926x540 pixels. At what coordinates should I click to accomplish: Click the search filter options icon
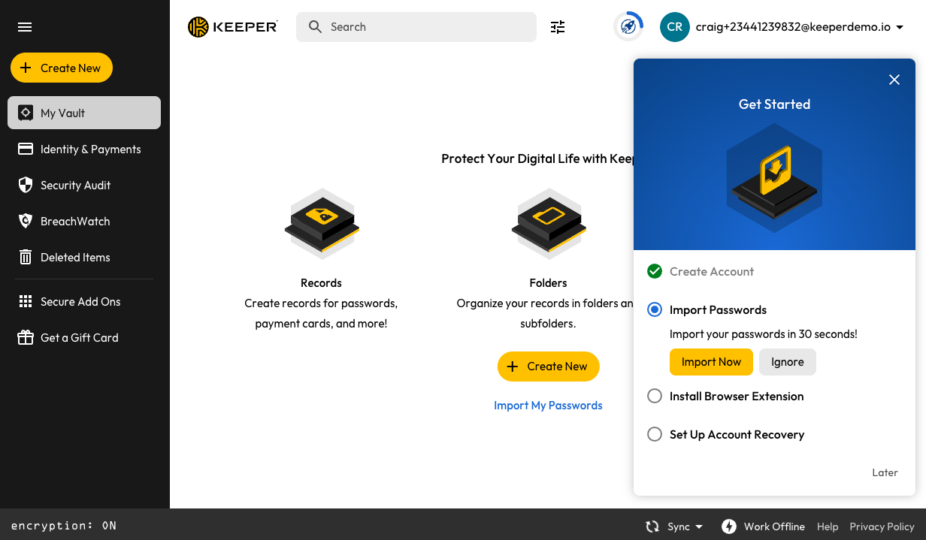pos(558,27)
